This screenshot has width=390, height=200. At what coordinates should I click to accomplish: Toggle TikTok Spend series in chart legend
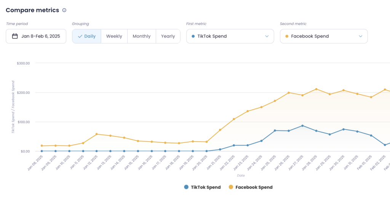[x=202, y=187]
